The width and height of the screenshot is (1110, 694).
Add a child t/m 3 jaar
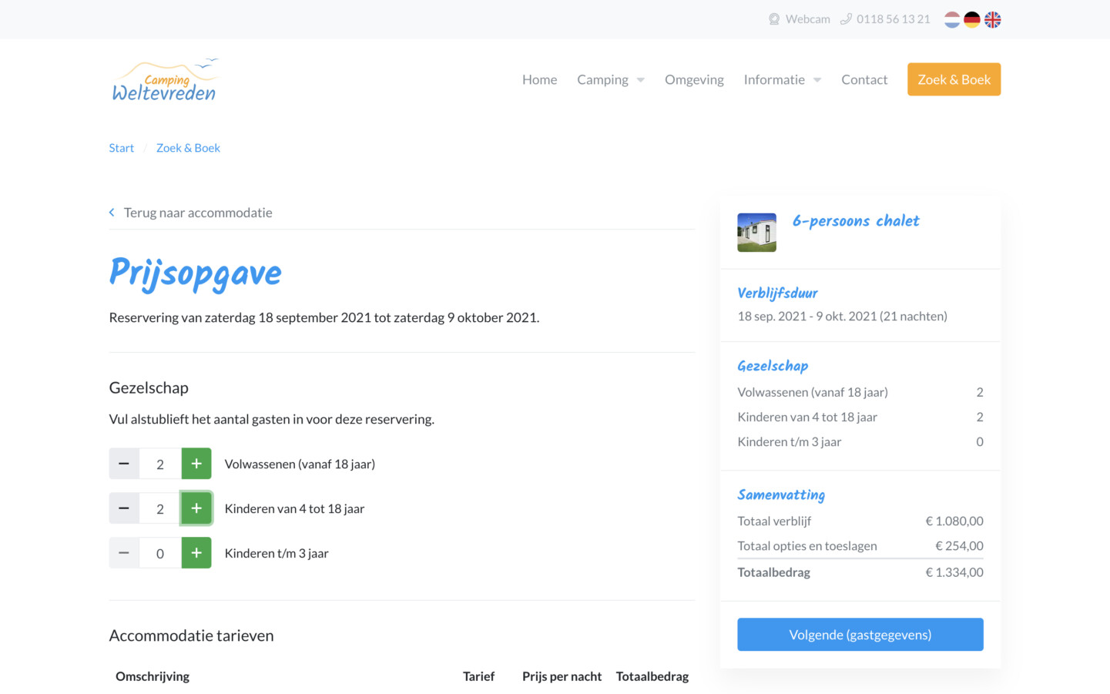tap(196, 553)
